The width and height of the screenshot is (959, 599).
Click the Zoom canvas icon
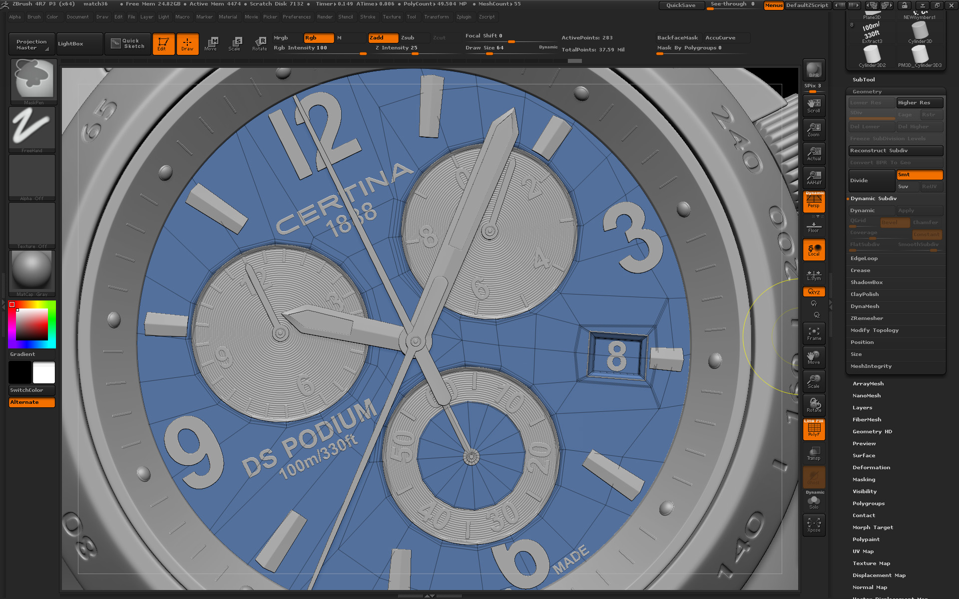pos(814,129)
